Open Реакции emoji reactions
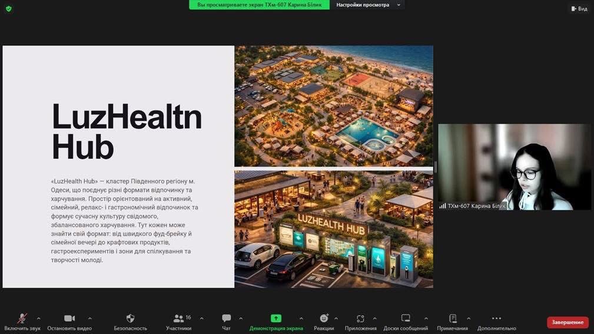 click(324, 319)
